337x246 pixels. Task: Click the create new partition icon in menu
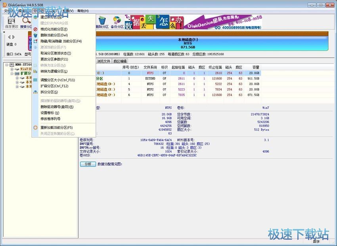tap(35, 17)
